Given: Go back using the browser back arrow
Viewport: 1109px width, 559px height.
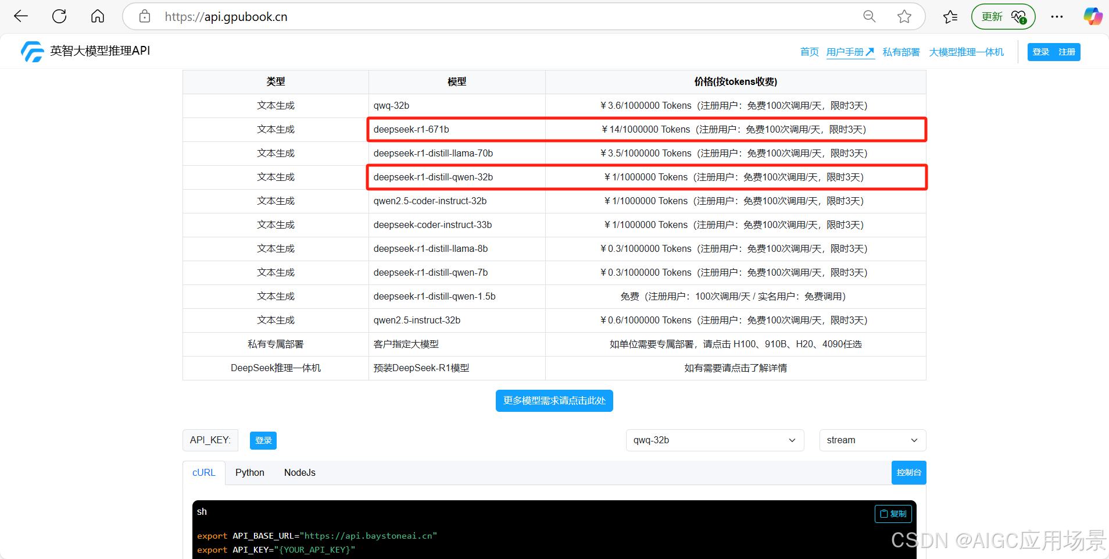Looking at the screenshot, I should coord(21,16).
